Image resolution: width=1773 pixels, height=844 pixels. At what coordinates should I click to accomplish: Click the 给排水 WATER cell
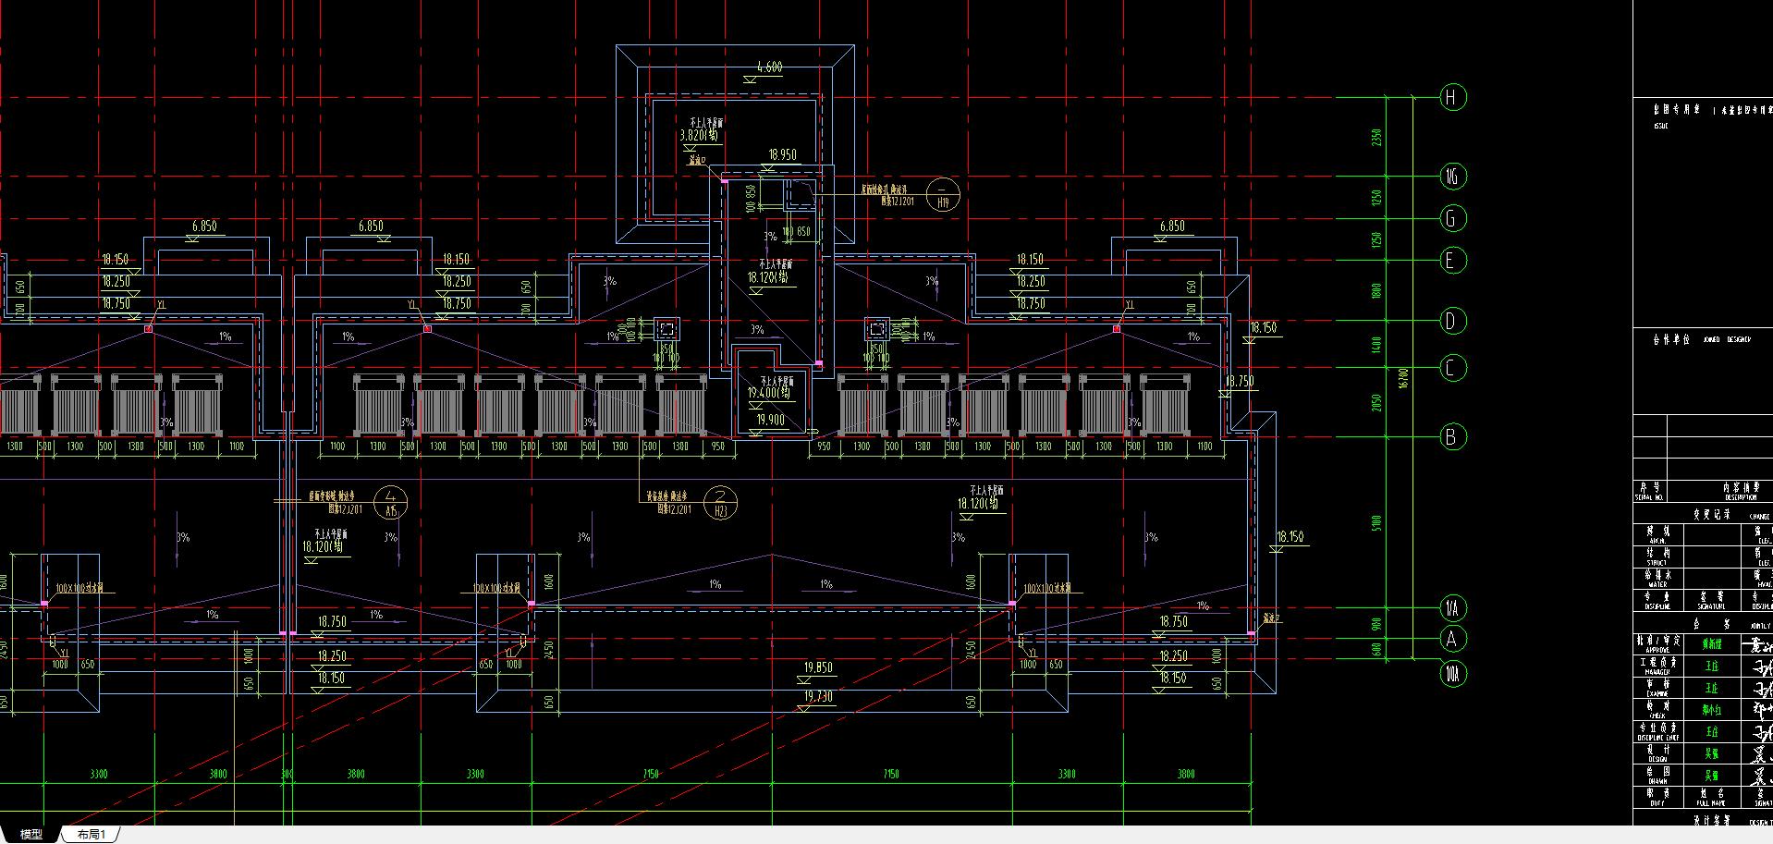tap(1657, 578)
